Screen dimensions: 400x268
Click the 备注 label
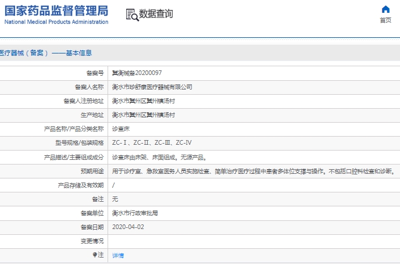[98, 199]
